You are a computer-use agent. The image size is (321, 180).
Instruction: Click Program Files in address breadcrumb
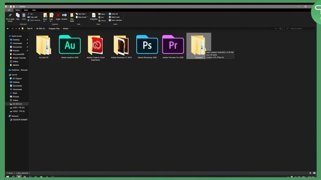(x=54, y=28)
